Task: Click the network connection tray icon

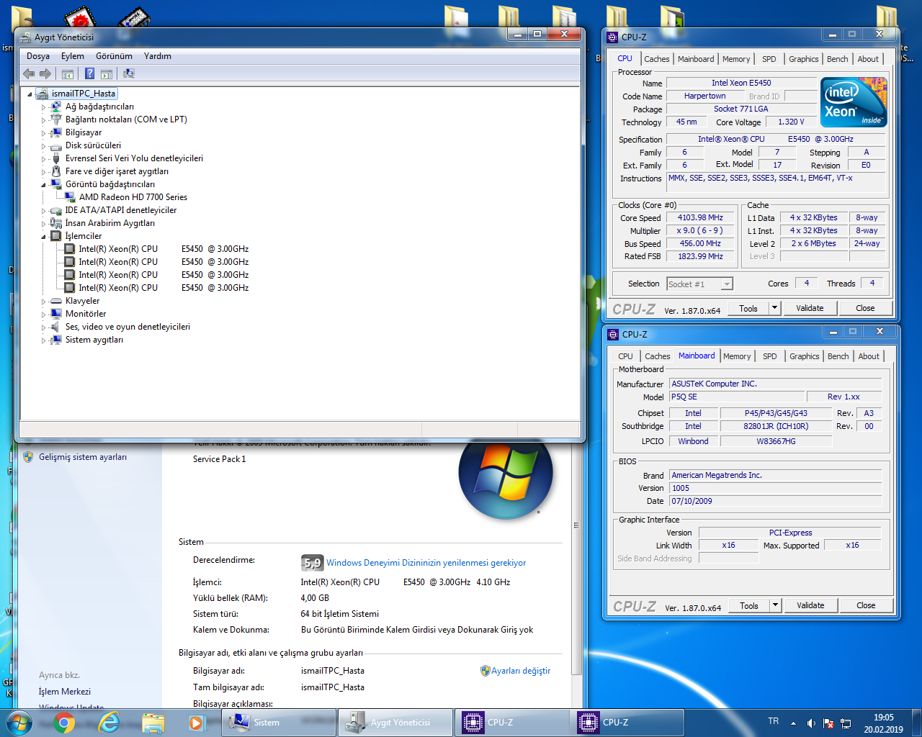Action: pos(846,723)
